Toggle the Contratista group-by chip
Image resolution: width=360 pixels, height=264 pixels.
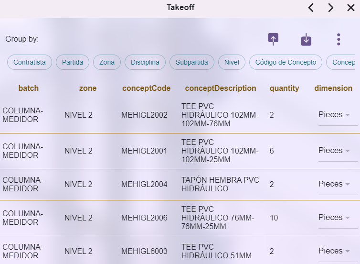tap(30, 62)
